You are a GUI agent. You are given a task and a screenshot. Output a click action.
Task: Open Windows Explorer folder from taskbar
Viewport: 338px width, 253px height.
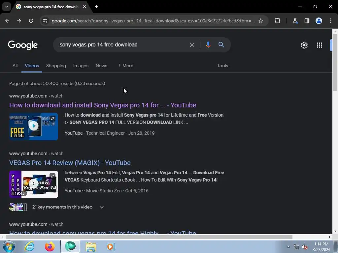tap(91, 246)
